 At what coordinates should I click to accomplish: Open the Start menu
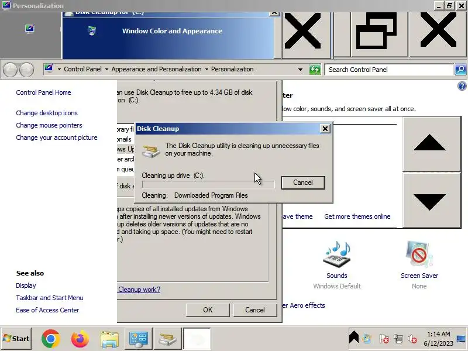point(16,339)
